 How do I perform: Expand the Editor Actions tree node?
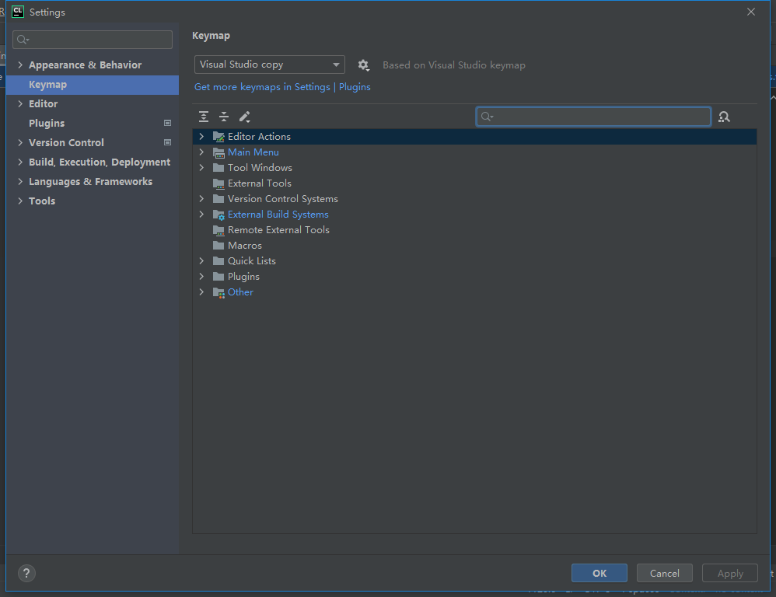pyautogui.click(x=201, y=137)
